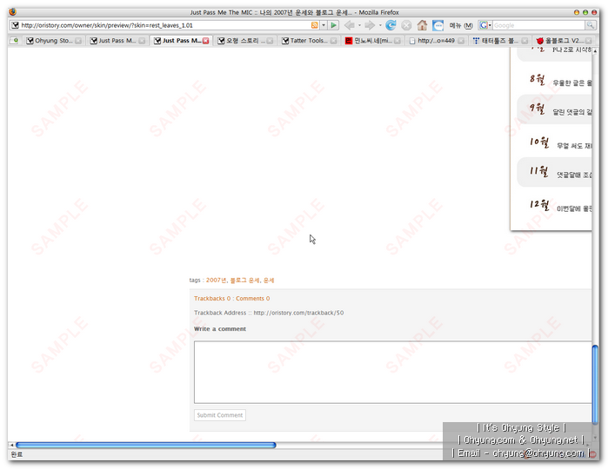This screenshot has height=469, width=608.
Task: Open the new tab button beside the tabs
Action: (x=14, y=40)
